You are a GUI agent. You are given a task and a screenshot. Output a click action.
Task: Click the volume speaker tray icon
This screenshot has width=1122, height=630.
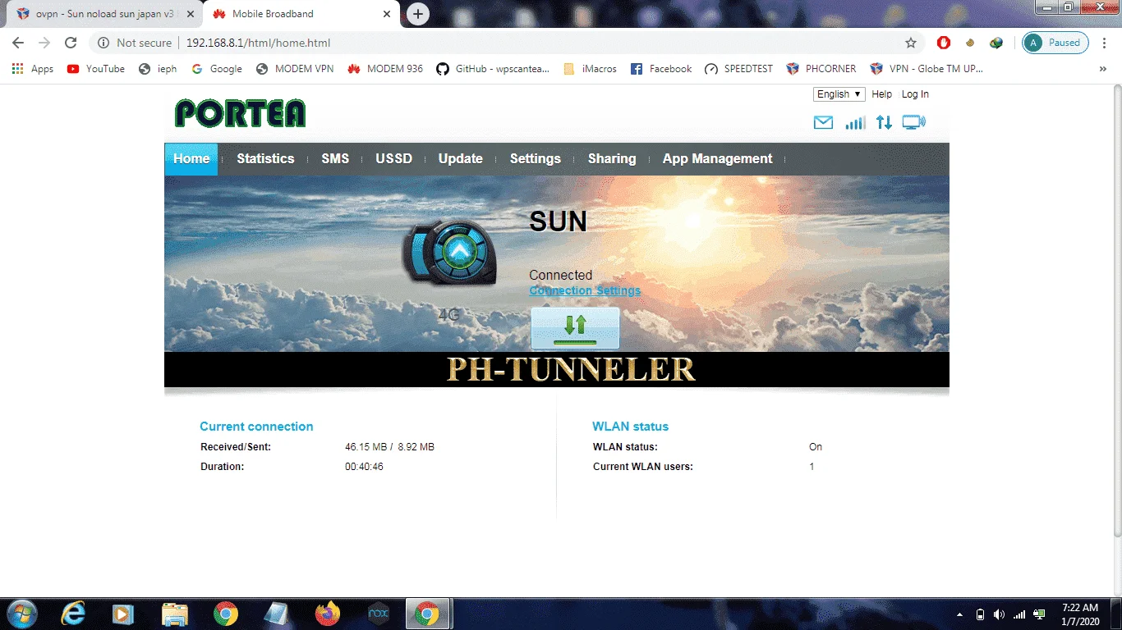[x=999, y=614]
